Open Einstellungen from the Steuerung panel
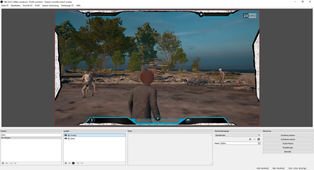 click(288, 148)
